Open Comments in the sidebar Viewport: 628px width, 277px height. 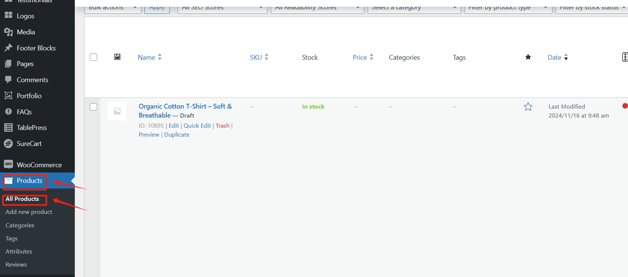pos(33,80)
